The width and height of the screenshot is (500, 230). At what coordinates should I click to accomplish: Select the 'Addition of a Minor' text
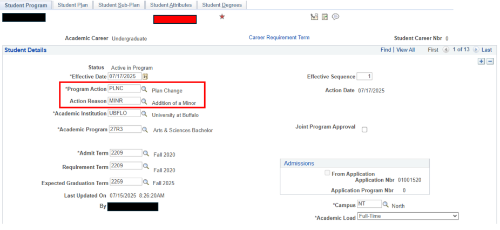pos(174,103)
